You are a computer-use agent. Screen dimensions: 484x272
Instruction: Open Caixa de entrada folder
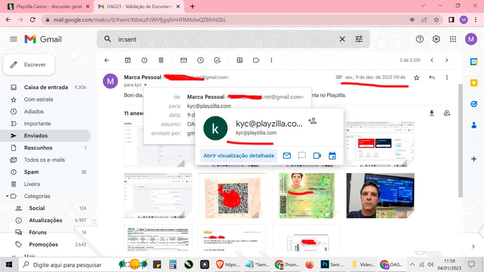[46, 87]
